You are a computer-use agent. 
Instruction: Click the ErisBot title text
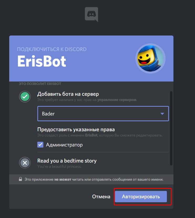coord(42,61)
